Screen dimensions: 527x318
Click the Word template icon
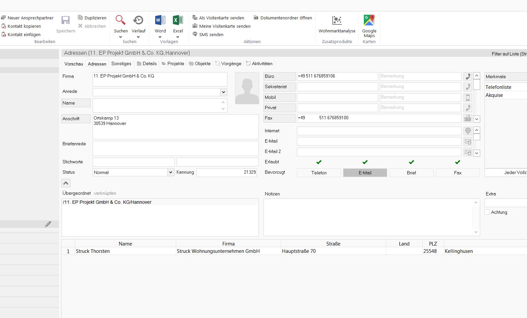point(160,20)
